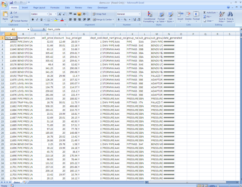The image size is (242, 187).
Task: Toggle Wrap Text for the cell
Action: (x=99, y=14)
